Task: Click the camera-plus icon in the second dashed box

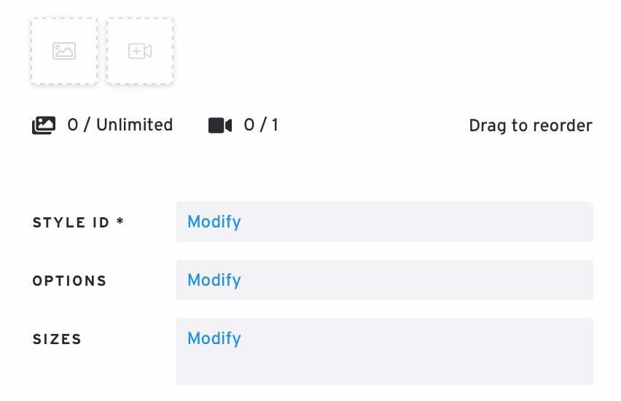Action: click(x=140, y=51)
